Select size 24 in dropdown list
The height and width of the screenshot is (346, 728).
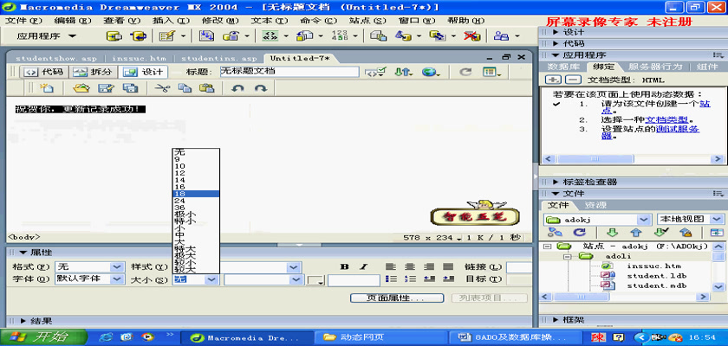(x=196, y=201)
